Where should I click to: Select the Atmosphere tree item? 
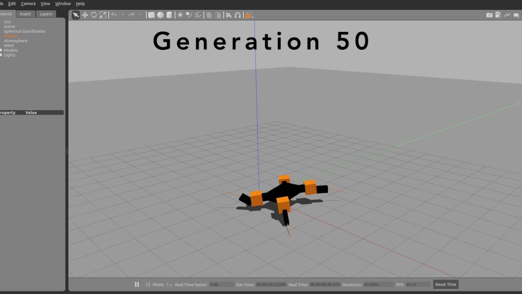[x=15, y=41]
